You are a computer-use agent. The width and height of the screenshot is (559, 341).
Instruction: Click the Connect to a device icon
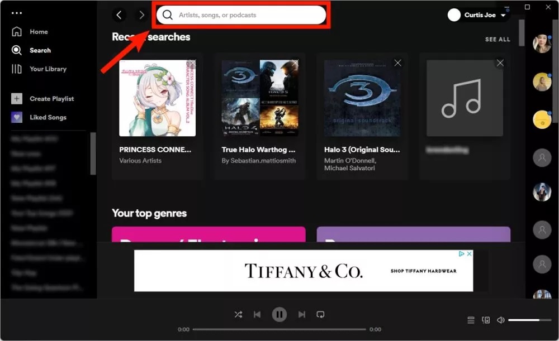pos(486,320)
